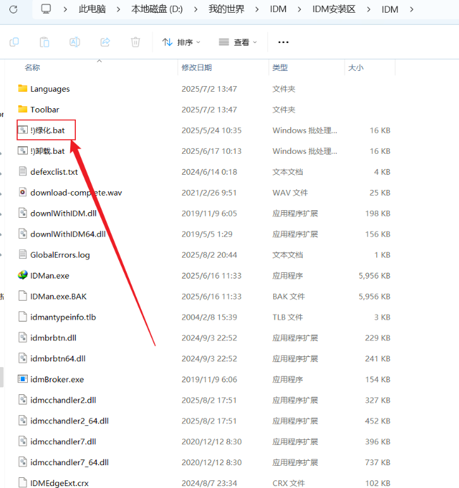This screenshot has width=459, height=488.
Task: Expand the chevron before 此电脑 in the breadcrumb
Action: pyautogui.click(x=65, y=9)
